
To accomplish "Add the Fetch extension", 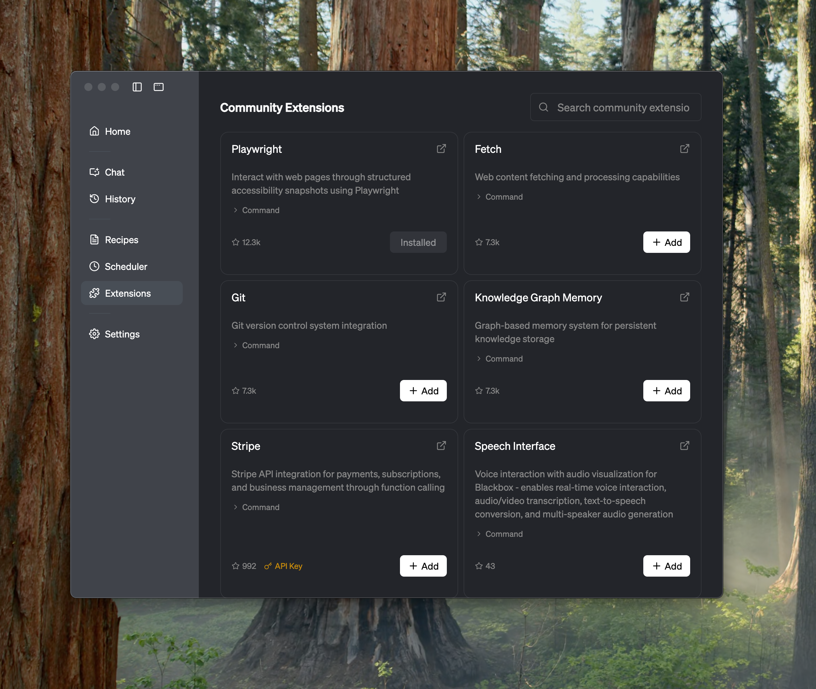I will 666,242.
